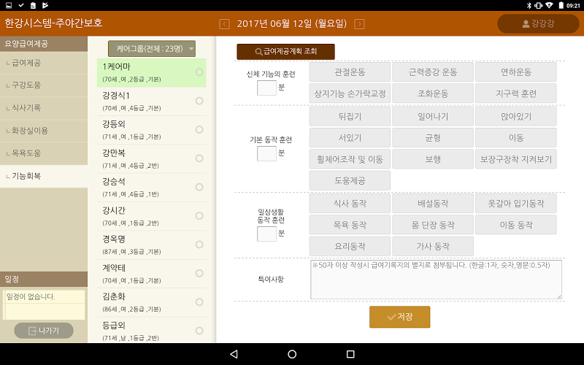The width and height of the screenshot is (584, 365).
Task: Open 급여제공 menu item
Action: [x=44, y=63]
